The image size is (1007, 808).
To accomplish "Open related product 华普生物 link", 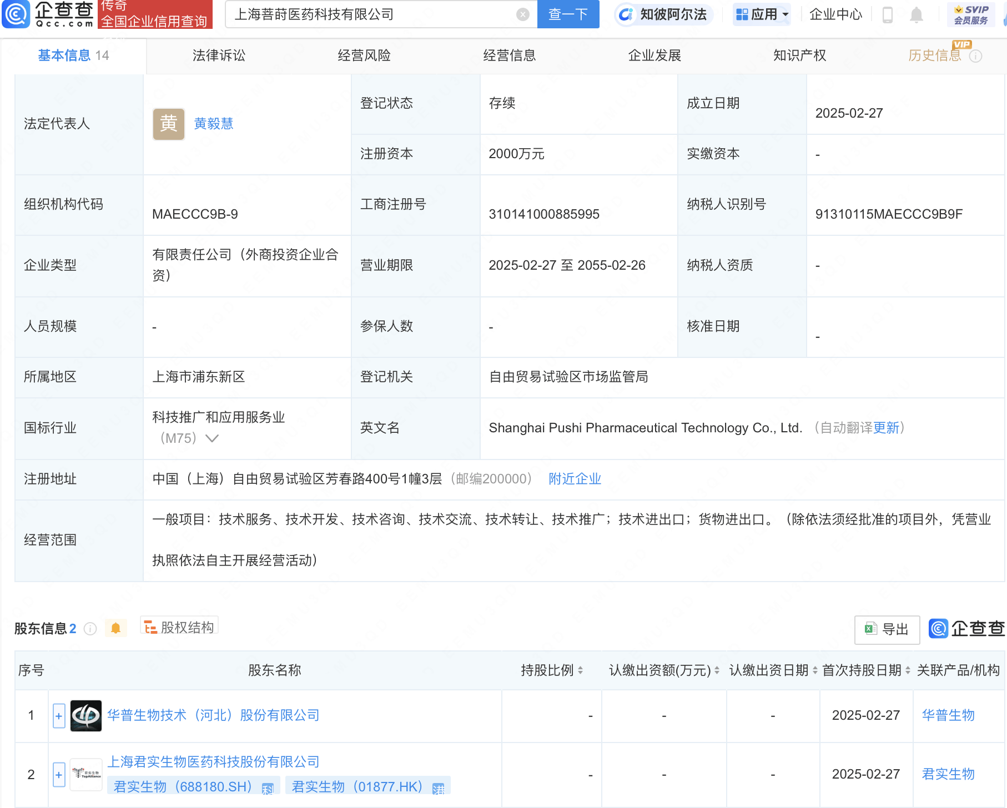I will coord(948,715).
